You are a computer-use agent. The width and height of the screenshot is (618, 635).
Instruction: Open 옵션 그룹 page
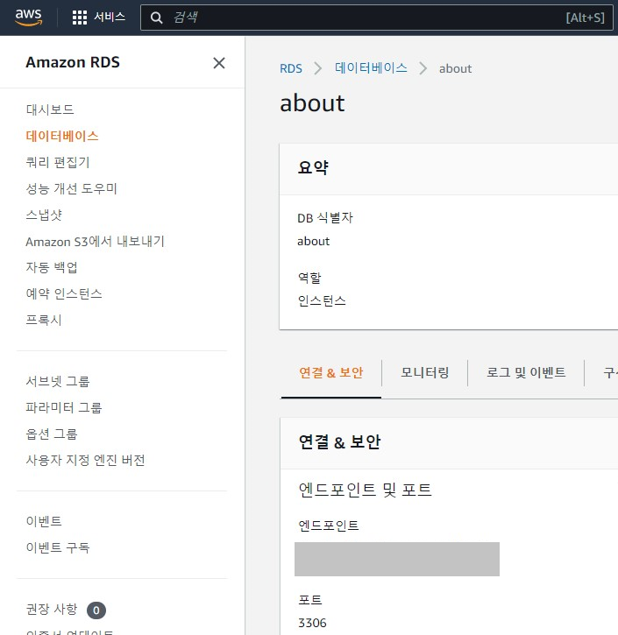point(52,434)
